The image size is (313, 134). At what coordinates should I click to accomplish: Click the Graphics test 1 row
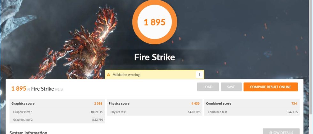(57, 112)
